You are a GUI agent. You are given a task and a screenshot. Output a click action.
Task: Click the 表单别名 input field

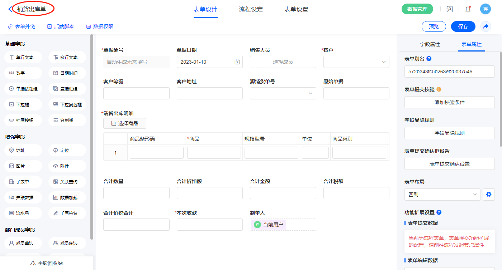pyautogui.click(x=449, y=72)
